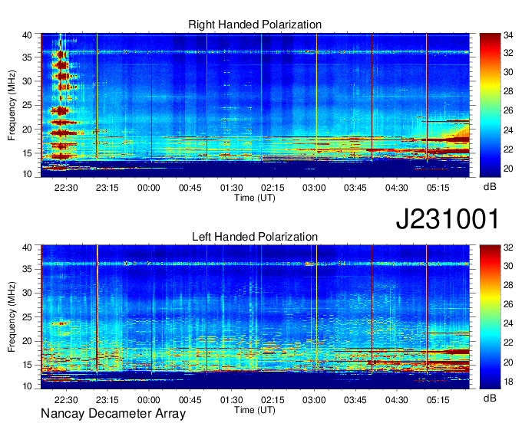Click the 'Right Handed Polarization' plot title
The height and width of the screenshot is (423, 522).
coord(255,25)
